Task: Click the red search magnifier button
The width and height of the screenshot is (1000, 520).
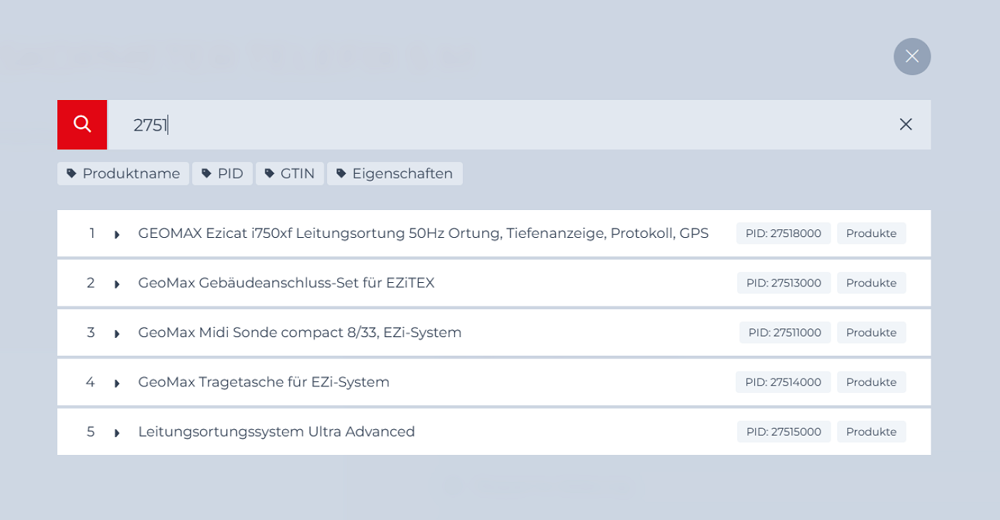Action: pos(82,124)
